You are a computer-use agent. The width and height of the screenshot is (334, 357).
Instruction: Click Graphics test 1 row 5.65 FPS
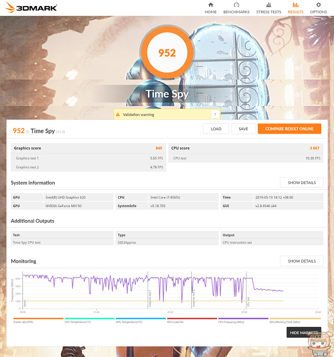coord(89,158)
